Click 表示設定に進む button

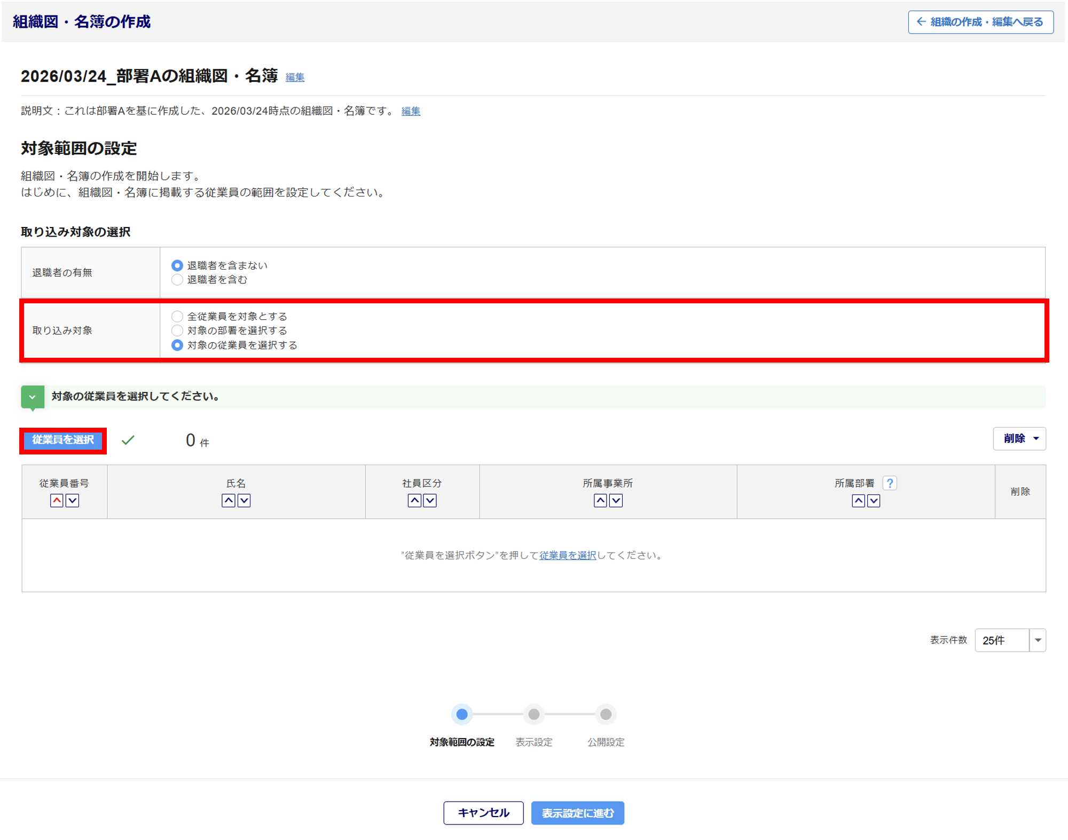(577, 813)
